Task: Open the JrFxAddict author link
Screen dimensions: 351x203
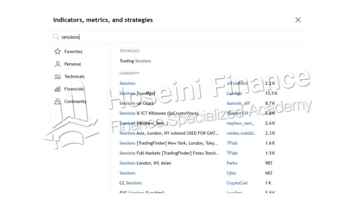Action: [237, 83]
